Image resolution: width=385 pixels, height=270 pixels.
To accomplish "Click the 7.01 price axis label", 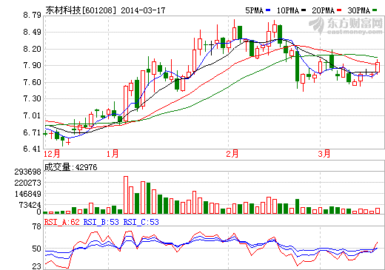I will [32, 115].
